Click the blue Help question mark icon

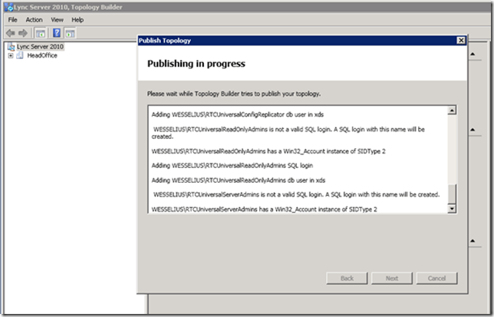click(x=56, y=33)
